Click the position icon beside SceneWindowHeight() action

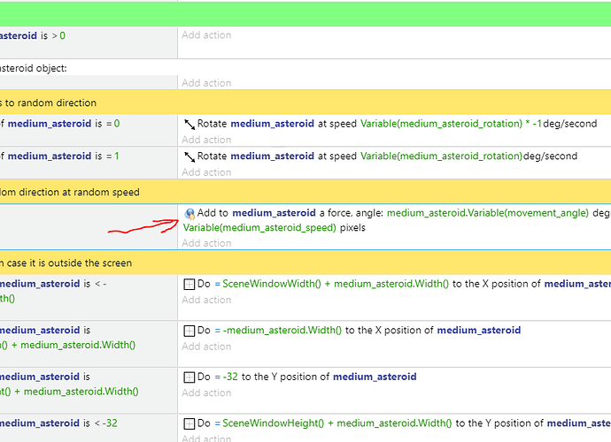pos(189,423)
